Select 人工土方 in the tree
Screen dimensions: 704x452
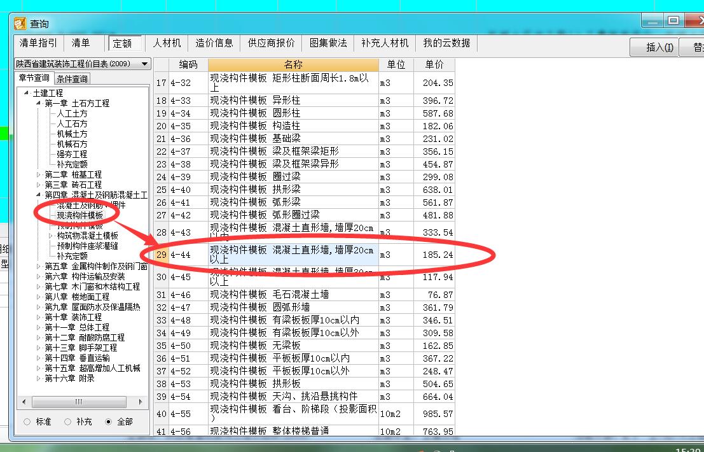coord(72,113)
